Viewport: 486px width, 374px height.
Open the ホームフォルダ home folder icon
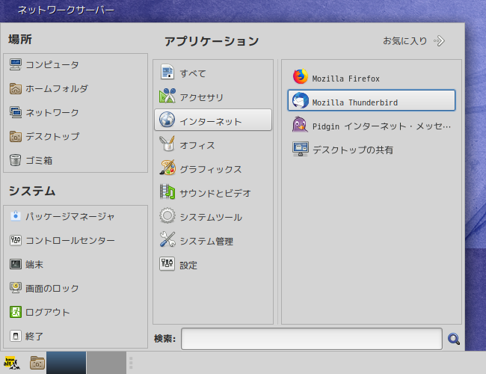15,89
